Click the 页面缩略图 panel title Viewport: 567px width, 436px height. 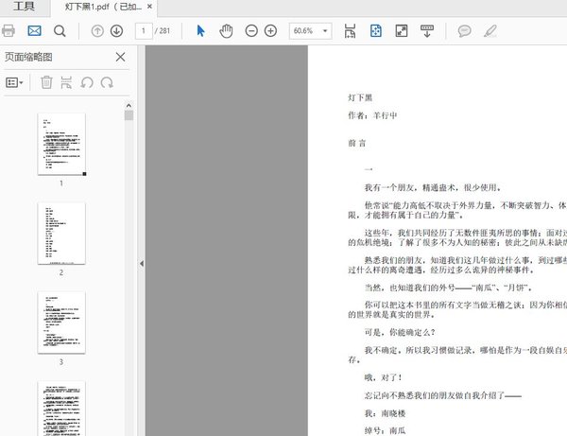coord(28,57)
